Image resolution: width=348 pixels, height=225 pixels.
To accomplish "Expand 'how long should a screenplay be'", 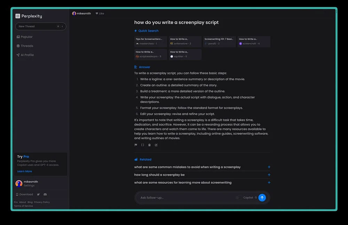I will pos(202,175).
